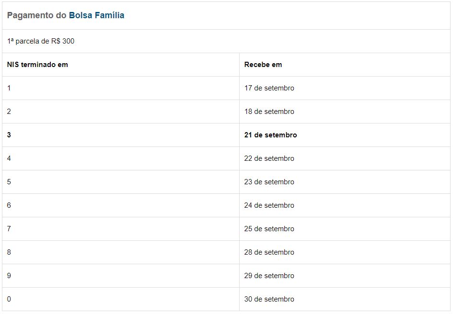Select the 28 de setembro cell
The height and width of the screenshot is (314, 453).
pyautogui.click(x=345, y=252)
